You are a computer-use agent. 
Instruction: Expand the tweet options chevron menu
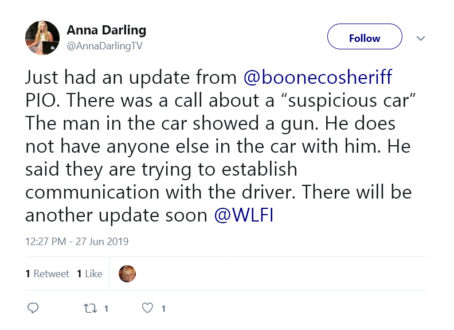(x=420, y=38)
